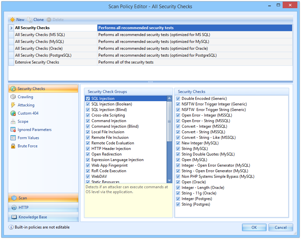The width and height of the screenshot is (301, 239).
Task: Select the Security Checks panel icon
Action: tap(13, 88)
